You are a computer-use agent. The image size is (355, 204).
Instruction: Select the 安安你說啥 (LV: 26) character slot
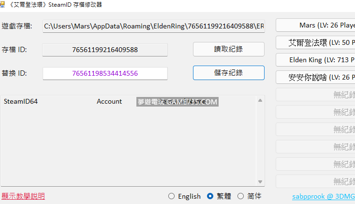[315, 77]
